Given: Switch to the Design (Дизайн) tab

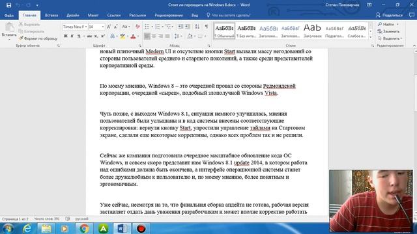Looking at the screenshot, I should click(73, 15).
